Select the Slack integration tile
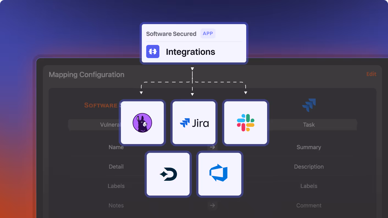The width and height of the screenshot is (388, 218). pyautogui.click(x=245, y=123)
